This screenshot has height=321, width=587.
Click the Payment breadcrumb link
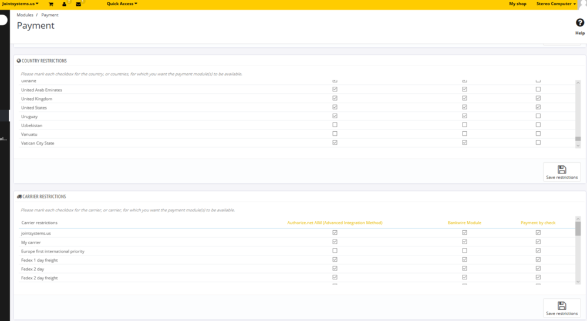tap(49, 15)
